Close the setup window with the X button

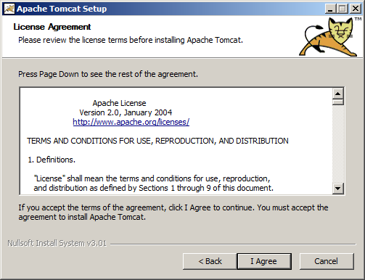point(356,9)
